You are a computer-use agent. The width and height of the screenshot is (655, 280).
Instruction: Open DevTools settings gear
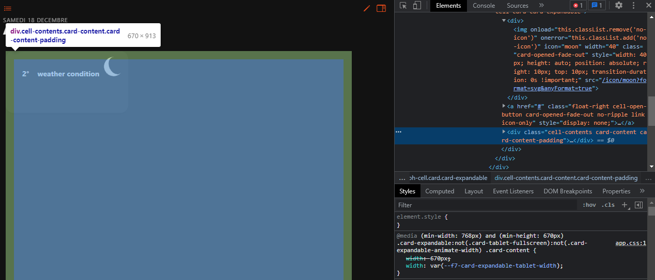pos(619,6)
